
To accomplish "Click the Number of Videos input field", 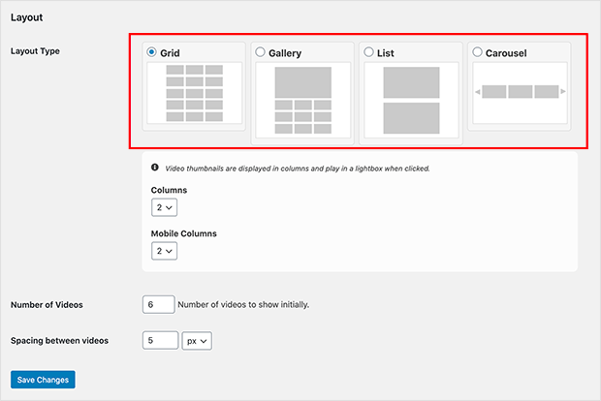I will [x=159, y=304].
